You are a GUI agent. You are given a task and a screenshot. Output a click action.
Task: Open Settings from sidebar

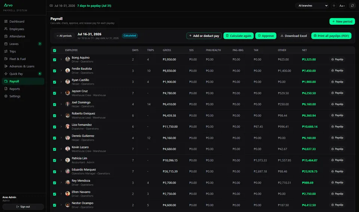[23, 96]
